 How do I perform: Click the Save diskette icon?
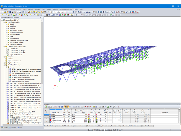(x=12, y=12)
